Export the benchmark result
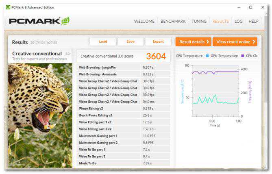This screenshot has height=174, width=272. point(158,41)
